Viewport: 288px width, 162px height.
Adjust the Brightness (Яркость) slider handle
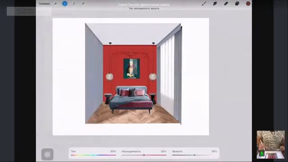pos(194,155)
